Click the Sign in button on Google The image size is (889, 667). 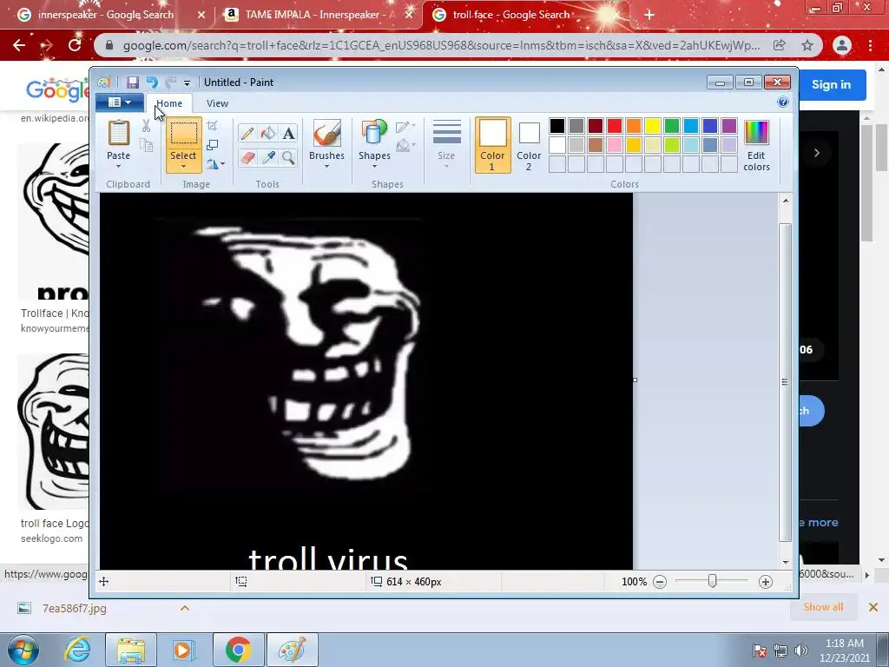click(831, 84)
